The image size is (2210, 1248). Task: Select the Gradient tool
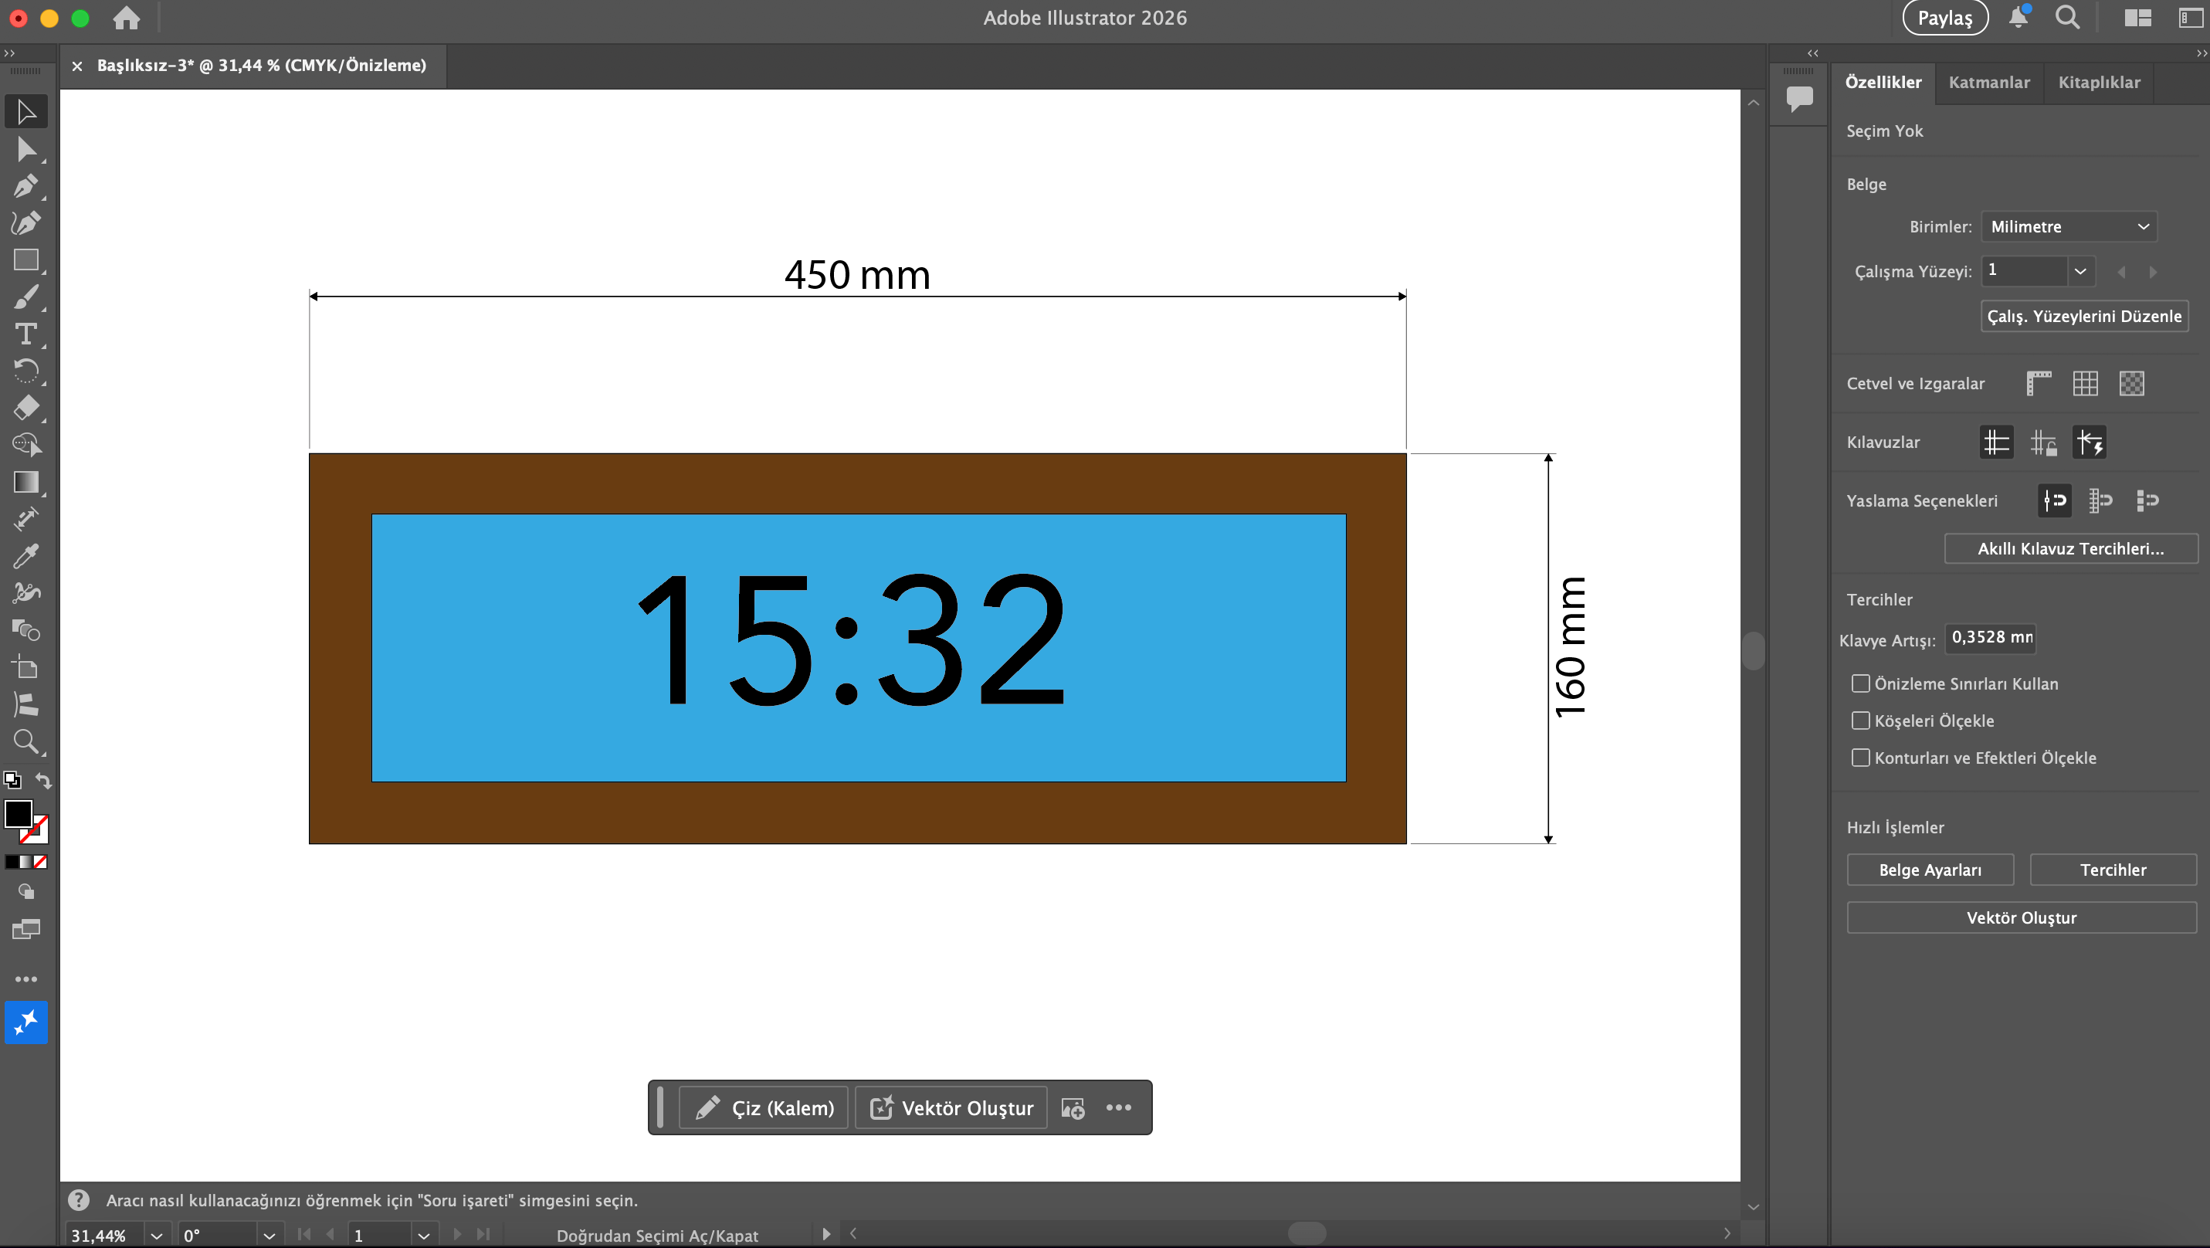(x=25, y=482)
